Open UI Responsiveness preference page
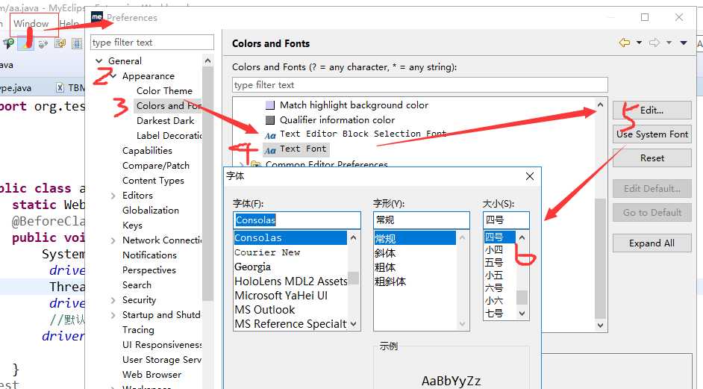Viewport: 703px width, 389px height. [x=162, y=345]
